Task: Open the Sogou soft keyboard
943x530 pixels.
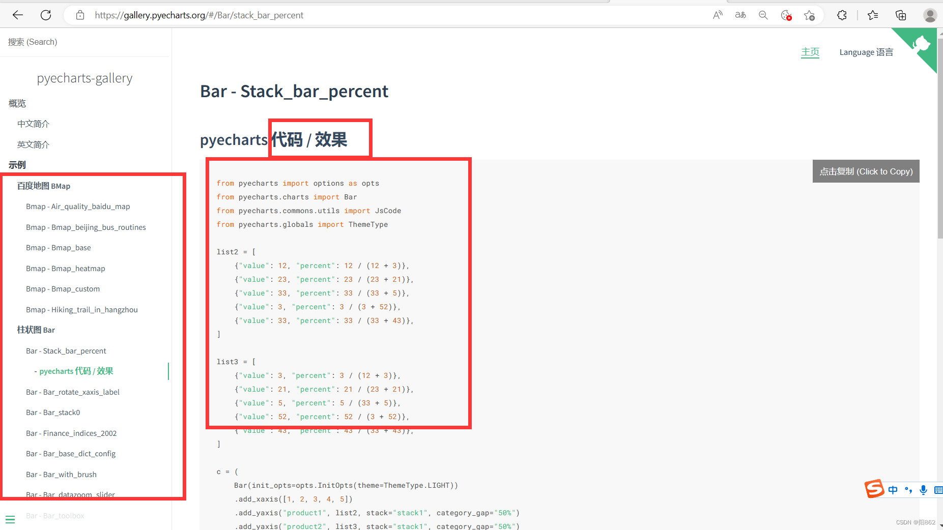Action: pos(938,490)
